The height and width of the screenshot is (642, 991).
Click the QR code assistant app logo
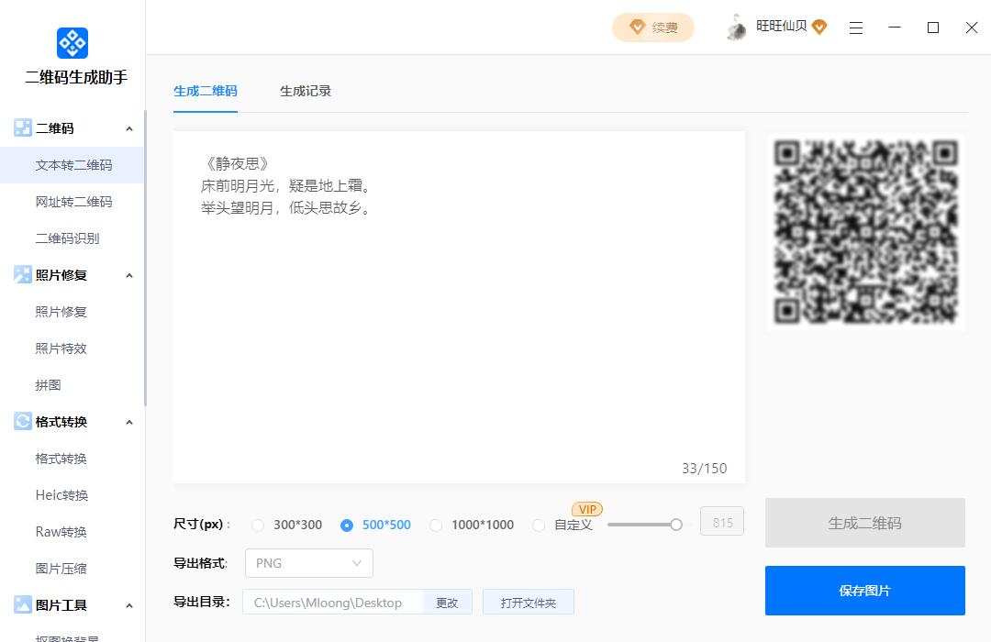click(72, 43)
